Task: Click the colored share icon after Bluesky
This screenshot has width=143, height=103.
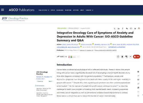Action: pos(139,28)
